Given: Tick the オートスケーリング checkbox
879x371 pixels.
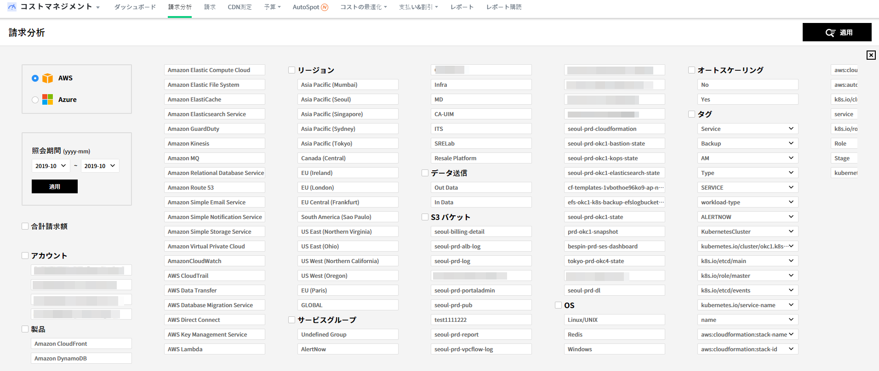Looking at the screenshot, I should 691,70.
